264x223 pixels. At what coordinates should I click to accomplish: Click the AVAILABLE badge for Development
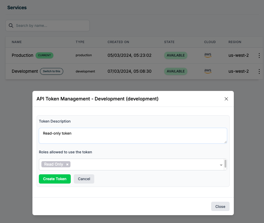tap(176, 71)
